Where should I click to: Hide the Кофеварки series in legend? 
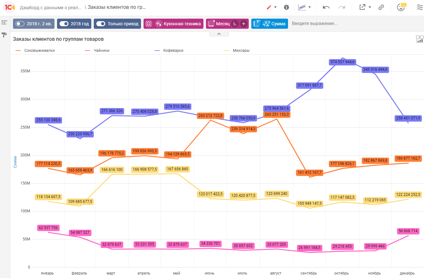pyautogui.click(x=169, y=51)
